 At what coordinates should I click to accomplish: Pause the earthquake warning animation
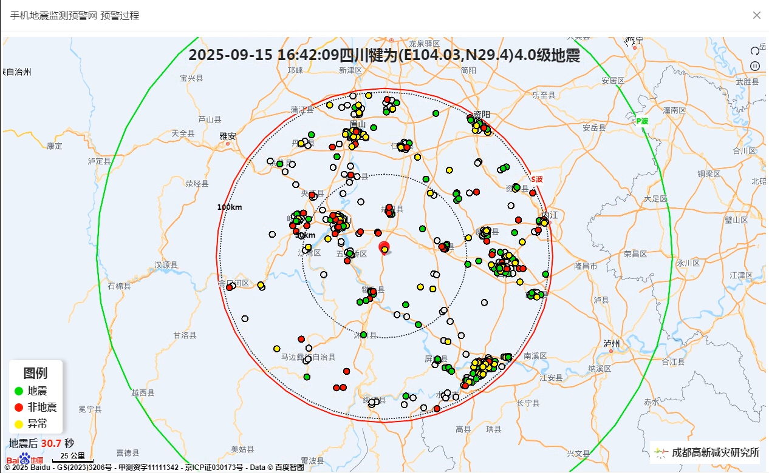755,65
